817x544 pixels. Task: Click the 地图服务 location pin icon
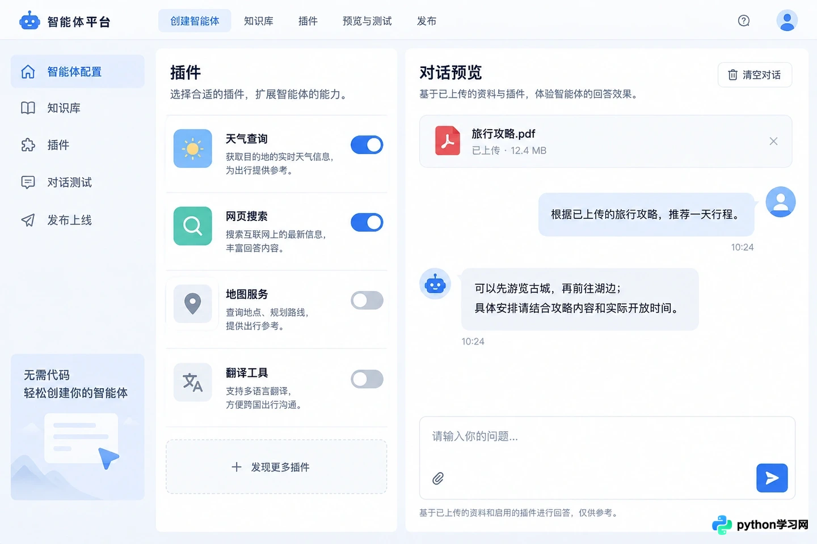[x=192, y=304]
